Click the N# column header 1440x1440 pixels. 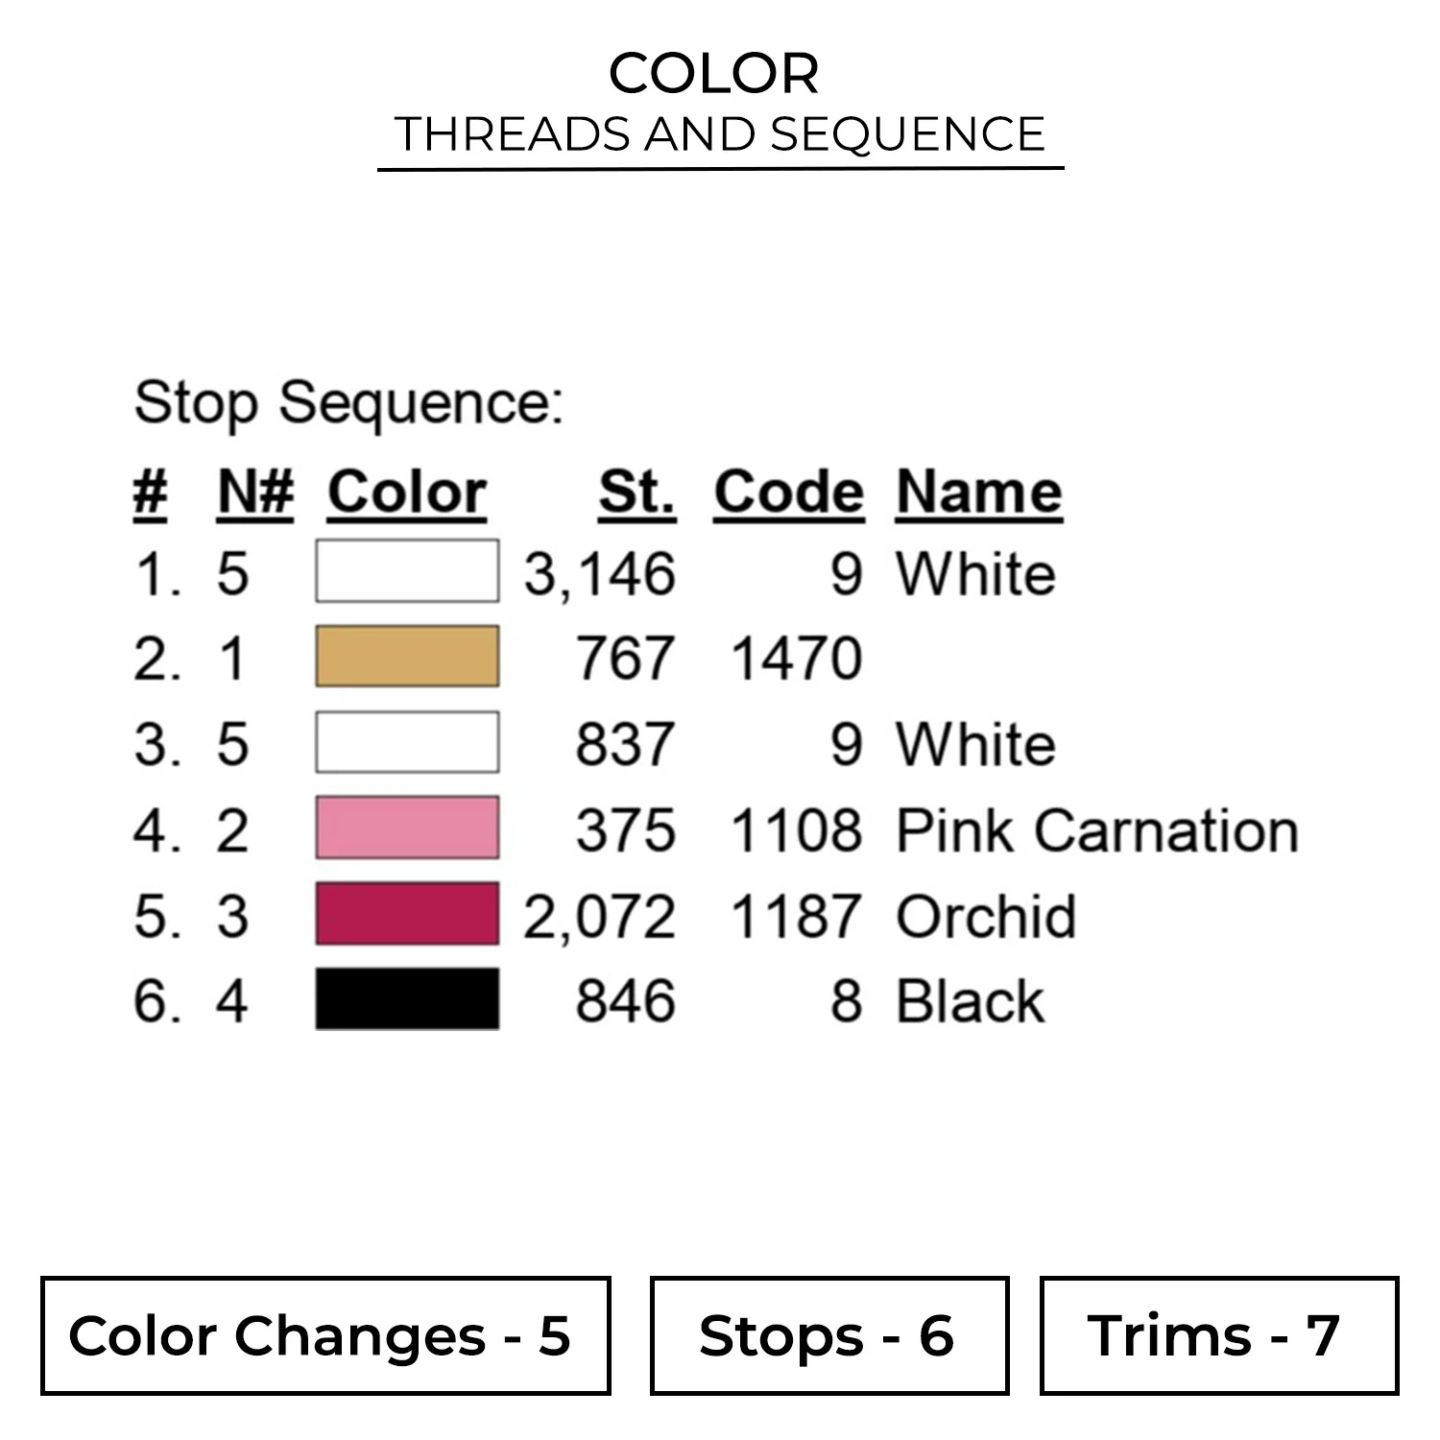[x=254, y=493]
